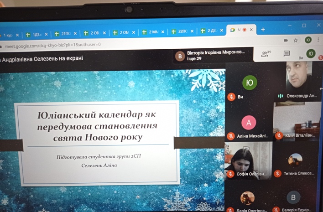Close the 2 ОМ tab

click(x=134, y=32)
